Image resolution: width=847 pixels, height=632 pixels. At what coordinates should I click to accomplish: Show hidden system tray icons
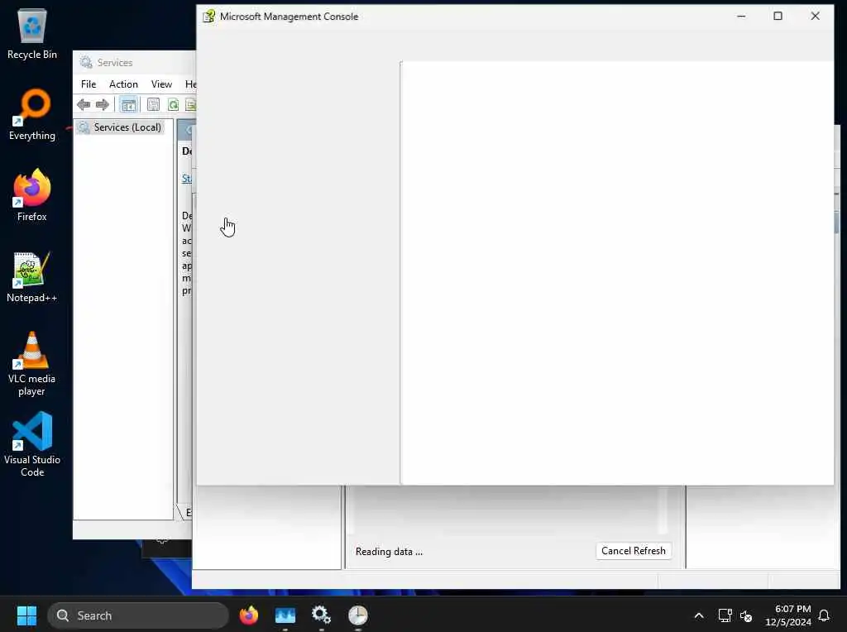698,615
